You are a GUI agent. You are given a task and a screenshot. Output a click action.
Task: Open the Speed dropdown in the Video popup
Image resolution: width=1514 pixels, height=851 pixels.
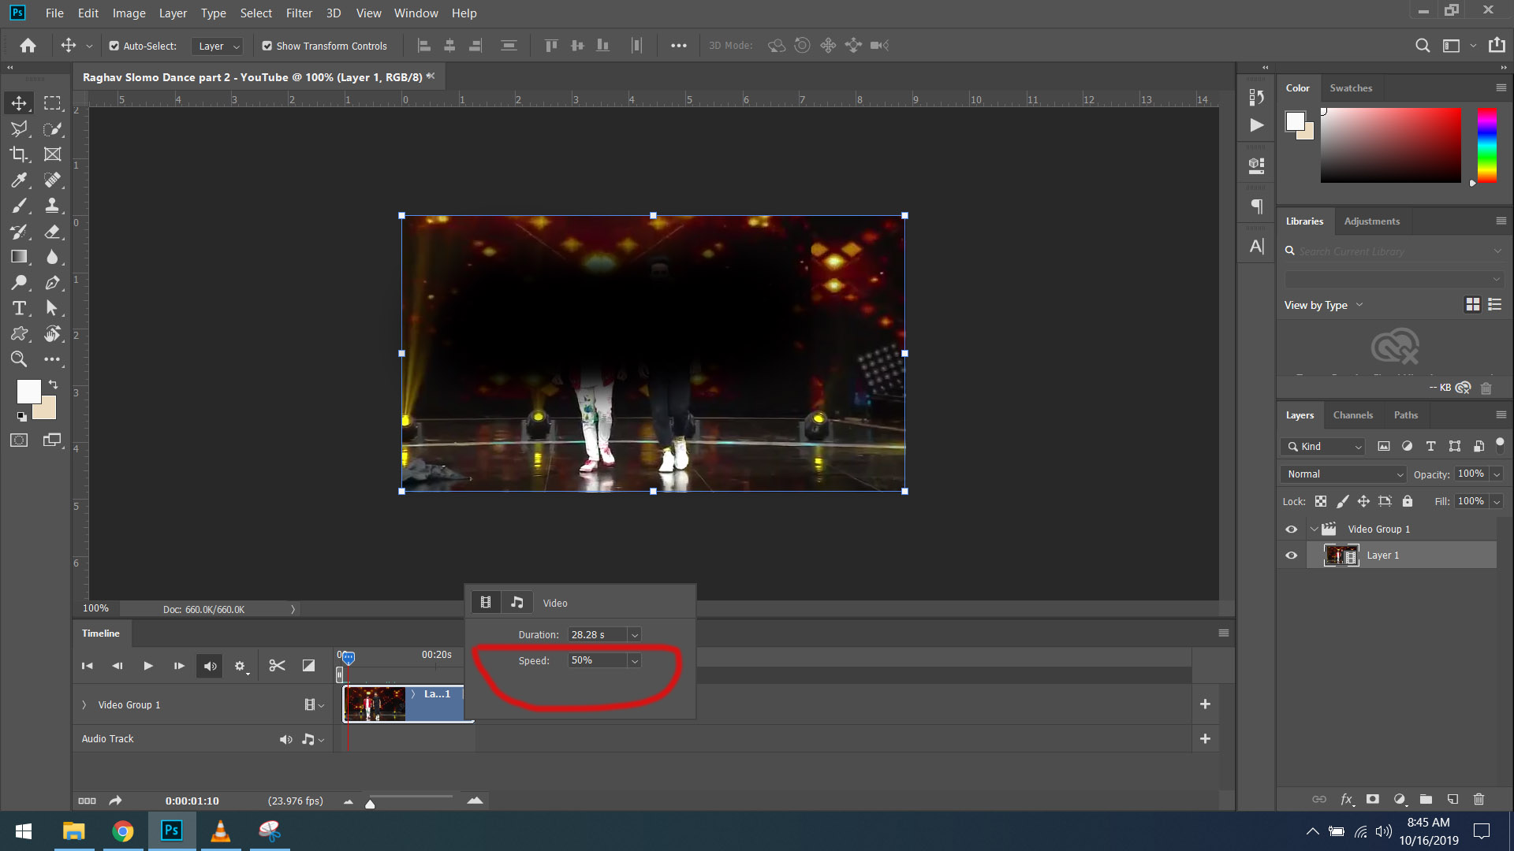pyautogui.click(x=634, y=660)
